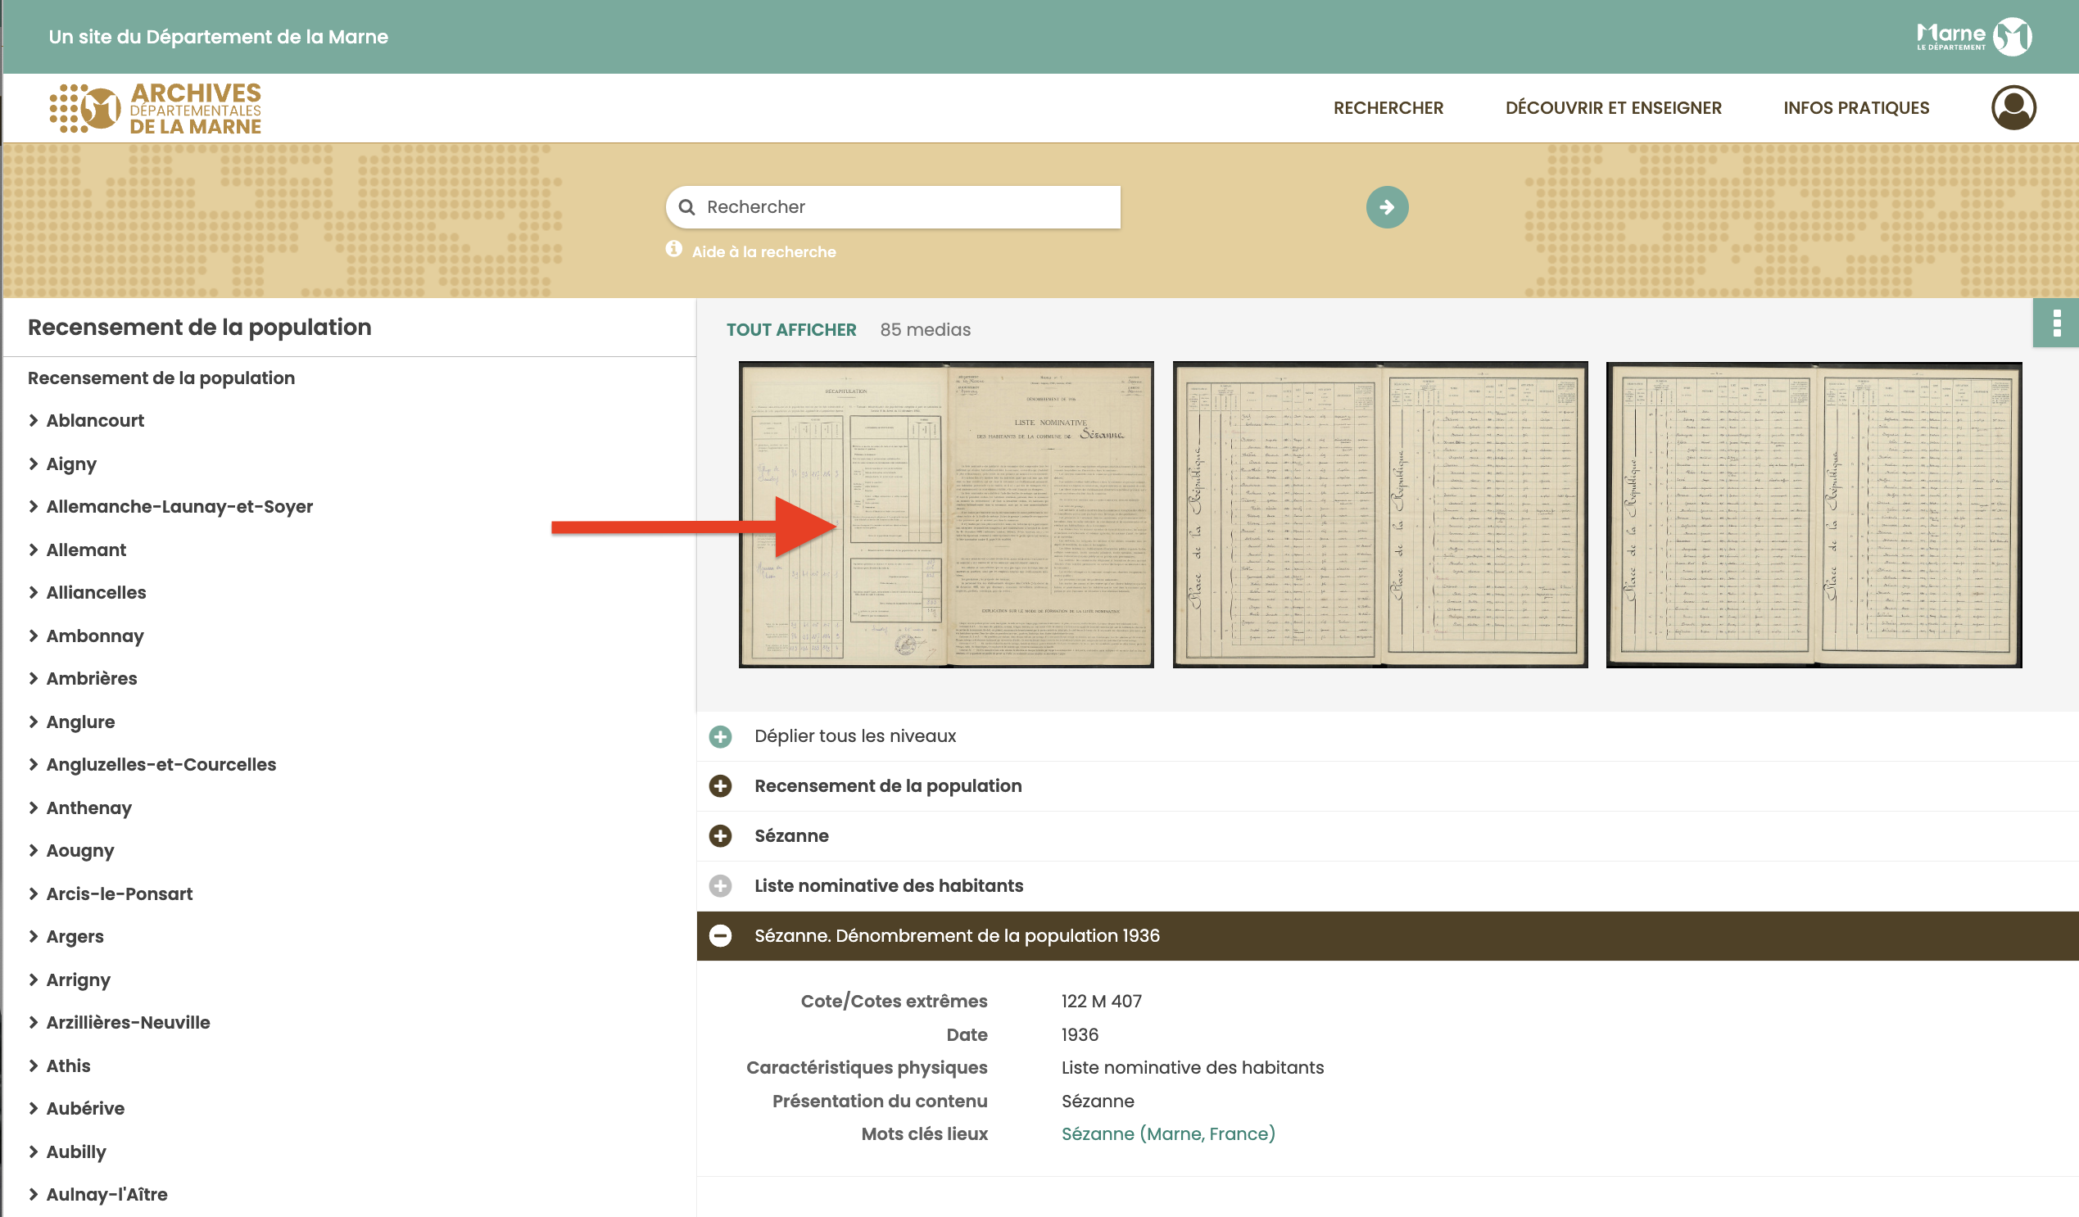The image size is (2079, 1217).
Task: Expand the Sézanne level
Action: tap(721, 836)
